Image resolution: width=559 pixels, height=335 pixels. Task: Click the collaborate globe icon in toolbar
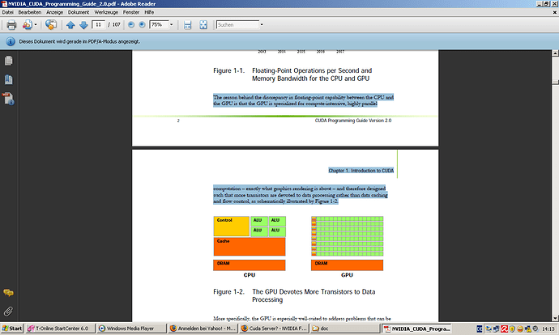pos(51,24)
